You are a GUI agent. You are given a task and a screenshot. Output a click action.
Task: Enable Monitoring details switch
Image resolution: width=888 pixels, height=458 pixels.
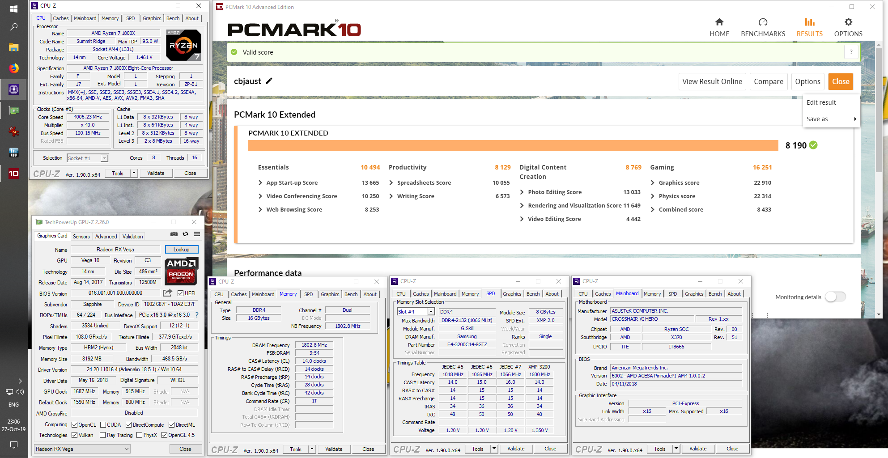pyautogui.click(x=835, y=297)
